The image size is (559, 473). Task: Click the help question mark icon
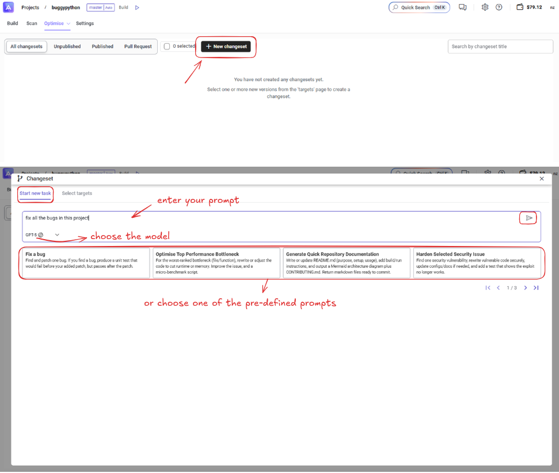(x=499, y=7)
